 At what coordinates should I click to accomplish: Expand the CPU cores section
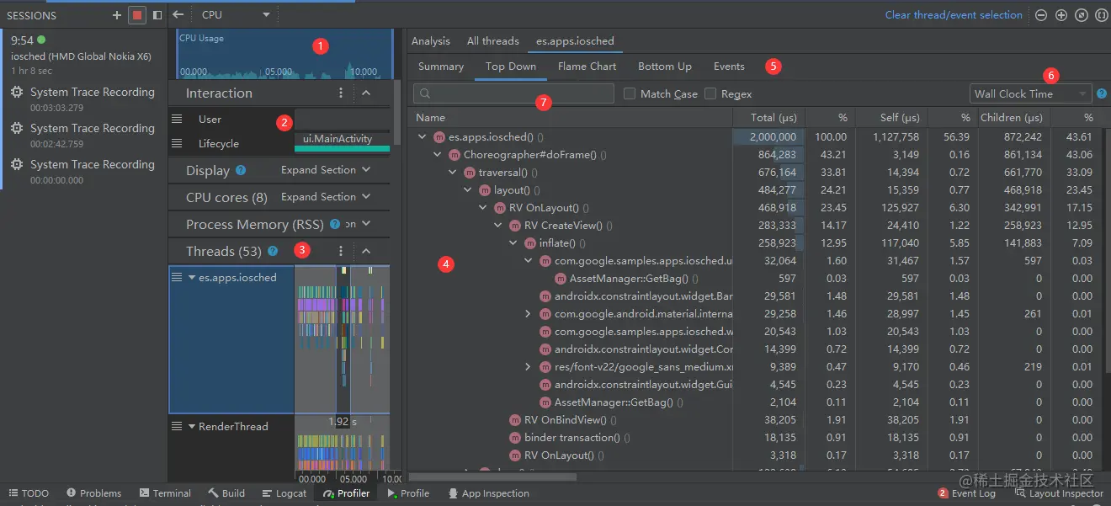[x=326, y=197]
